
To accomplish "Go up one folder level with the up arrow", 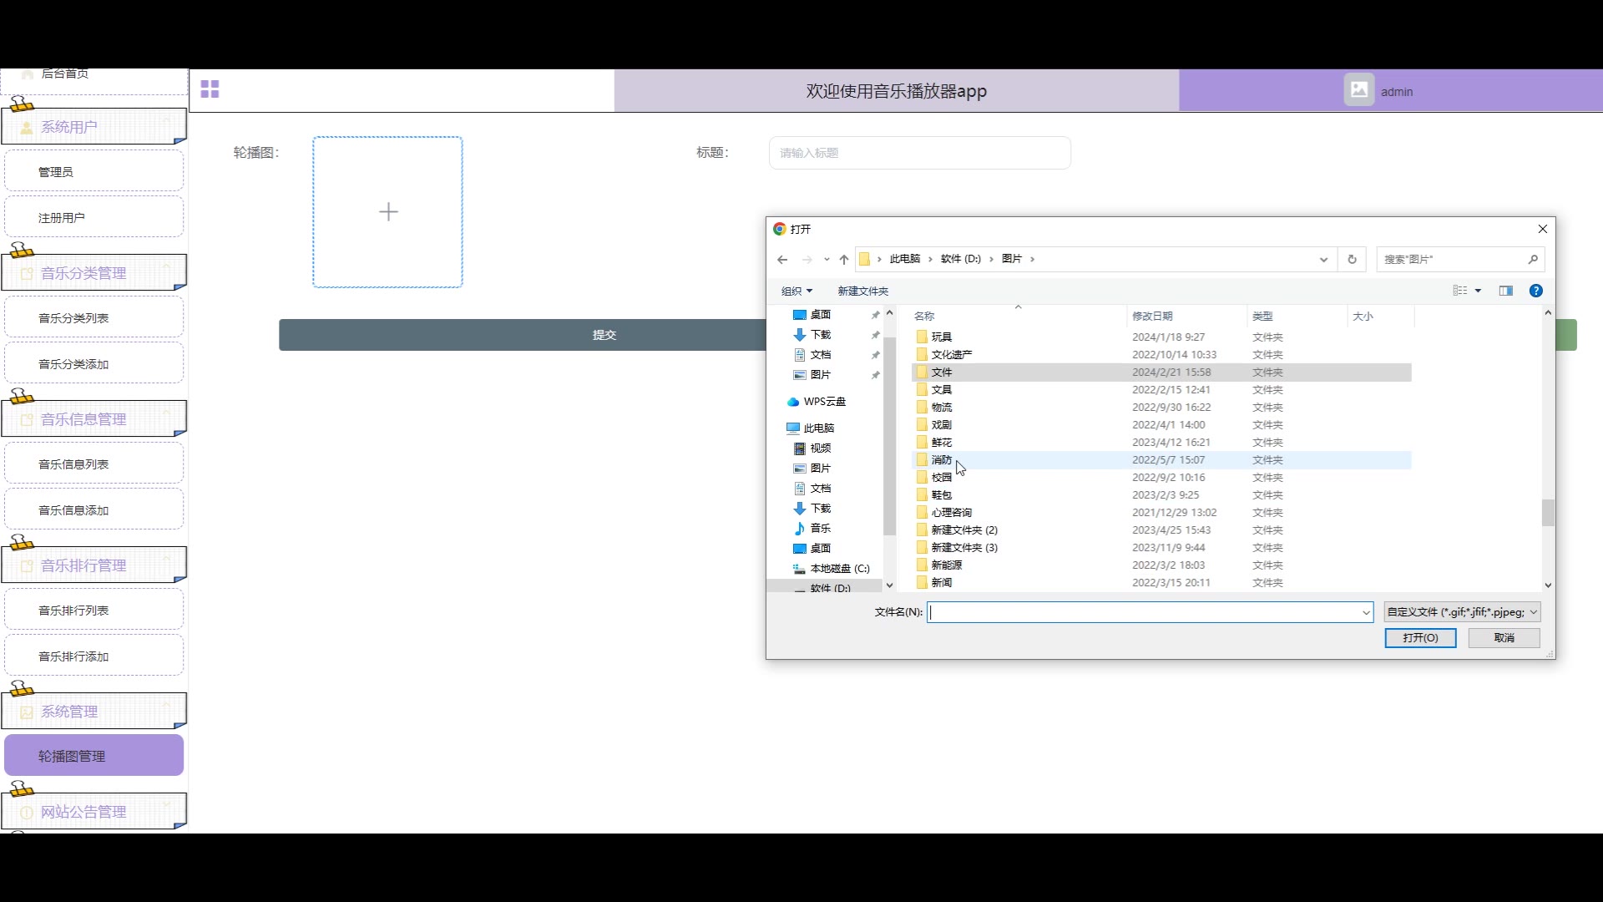I will coord(844,260).
